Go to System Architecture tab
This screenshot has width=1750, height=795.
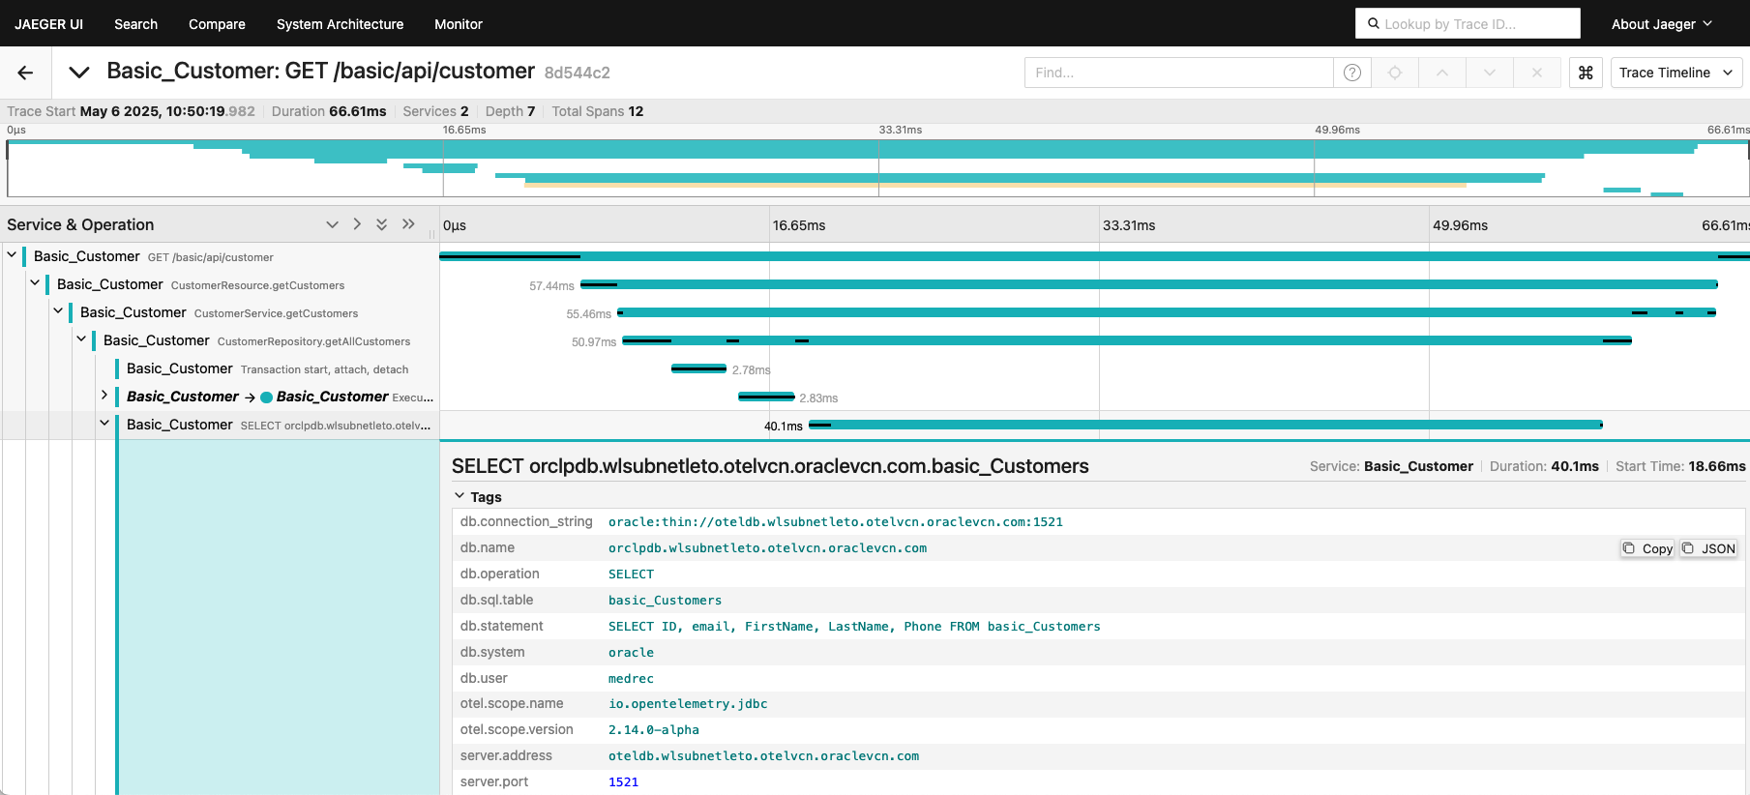tap(340, 24)
